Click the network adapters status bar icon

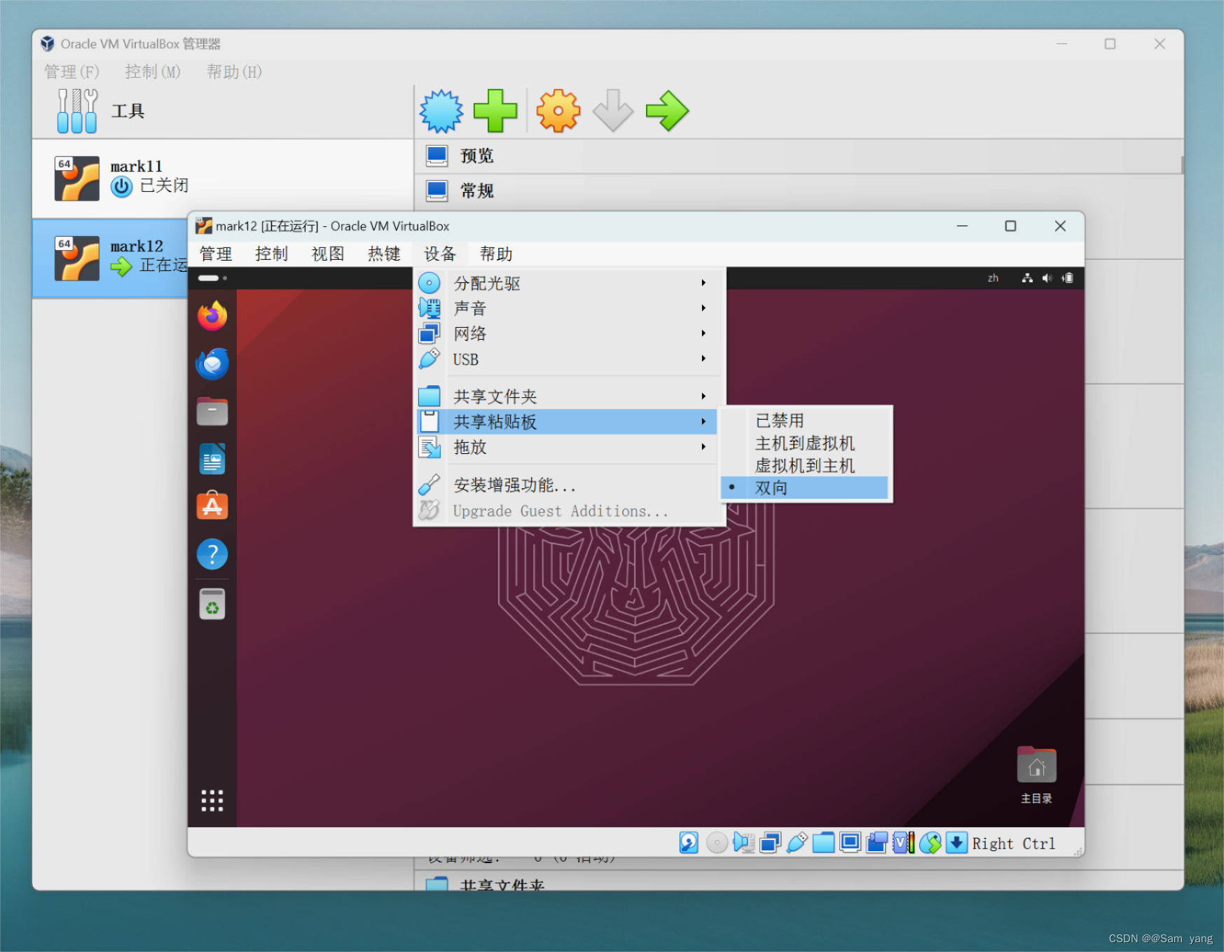[770, 843]
